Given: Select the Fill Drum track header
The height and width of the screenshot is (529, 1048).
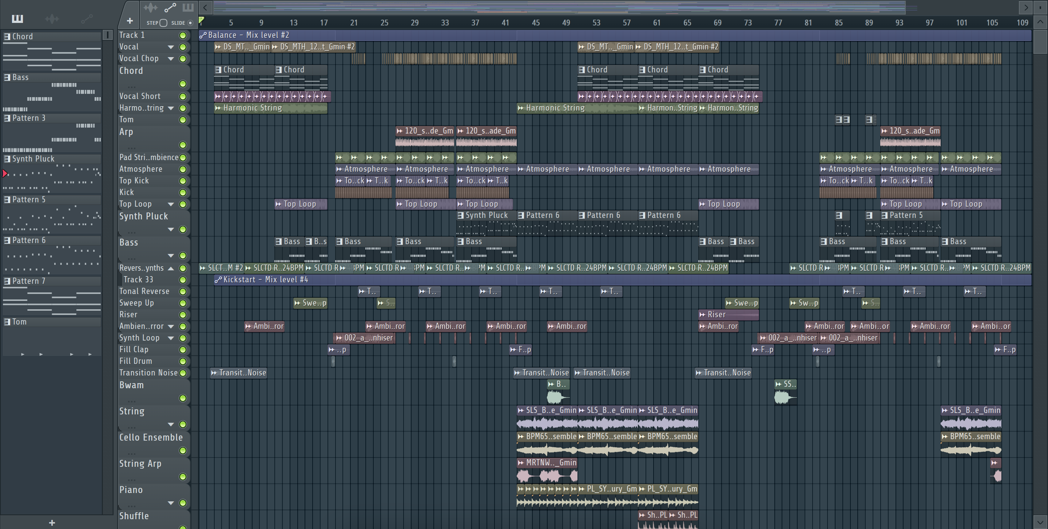Looking at the screenshot, I should coord(154,361).
